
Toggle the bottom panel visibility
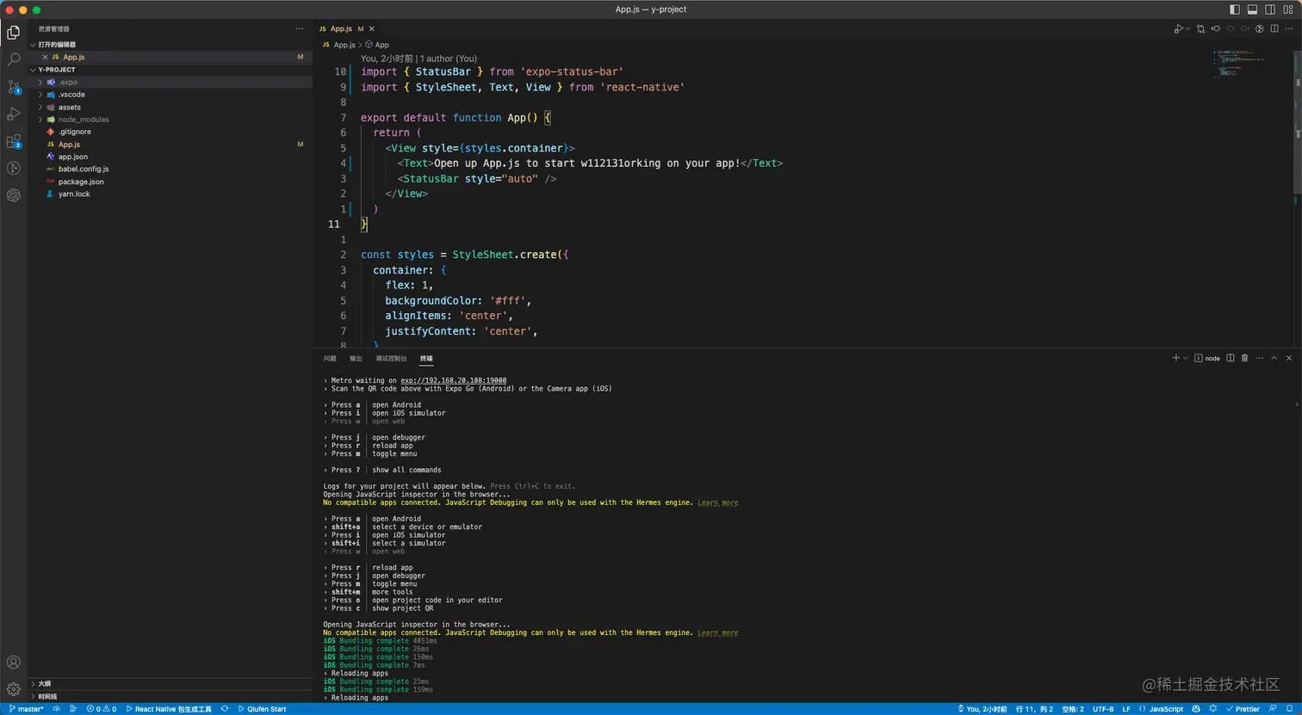1252,9
